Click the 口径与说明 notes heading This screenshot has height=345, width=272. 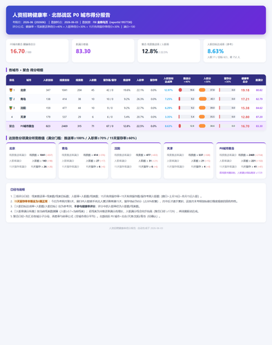coord(17,190)
